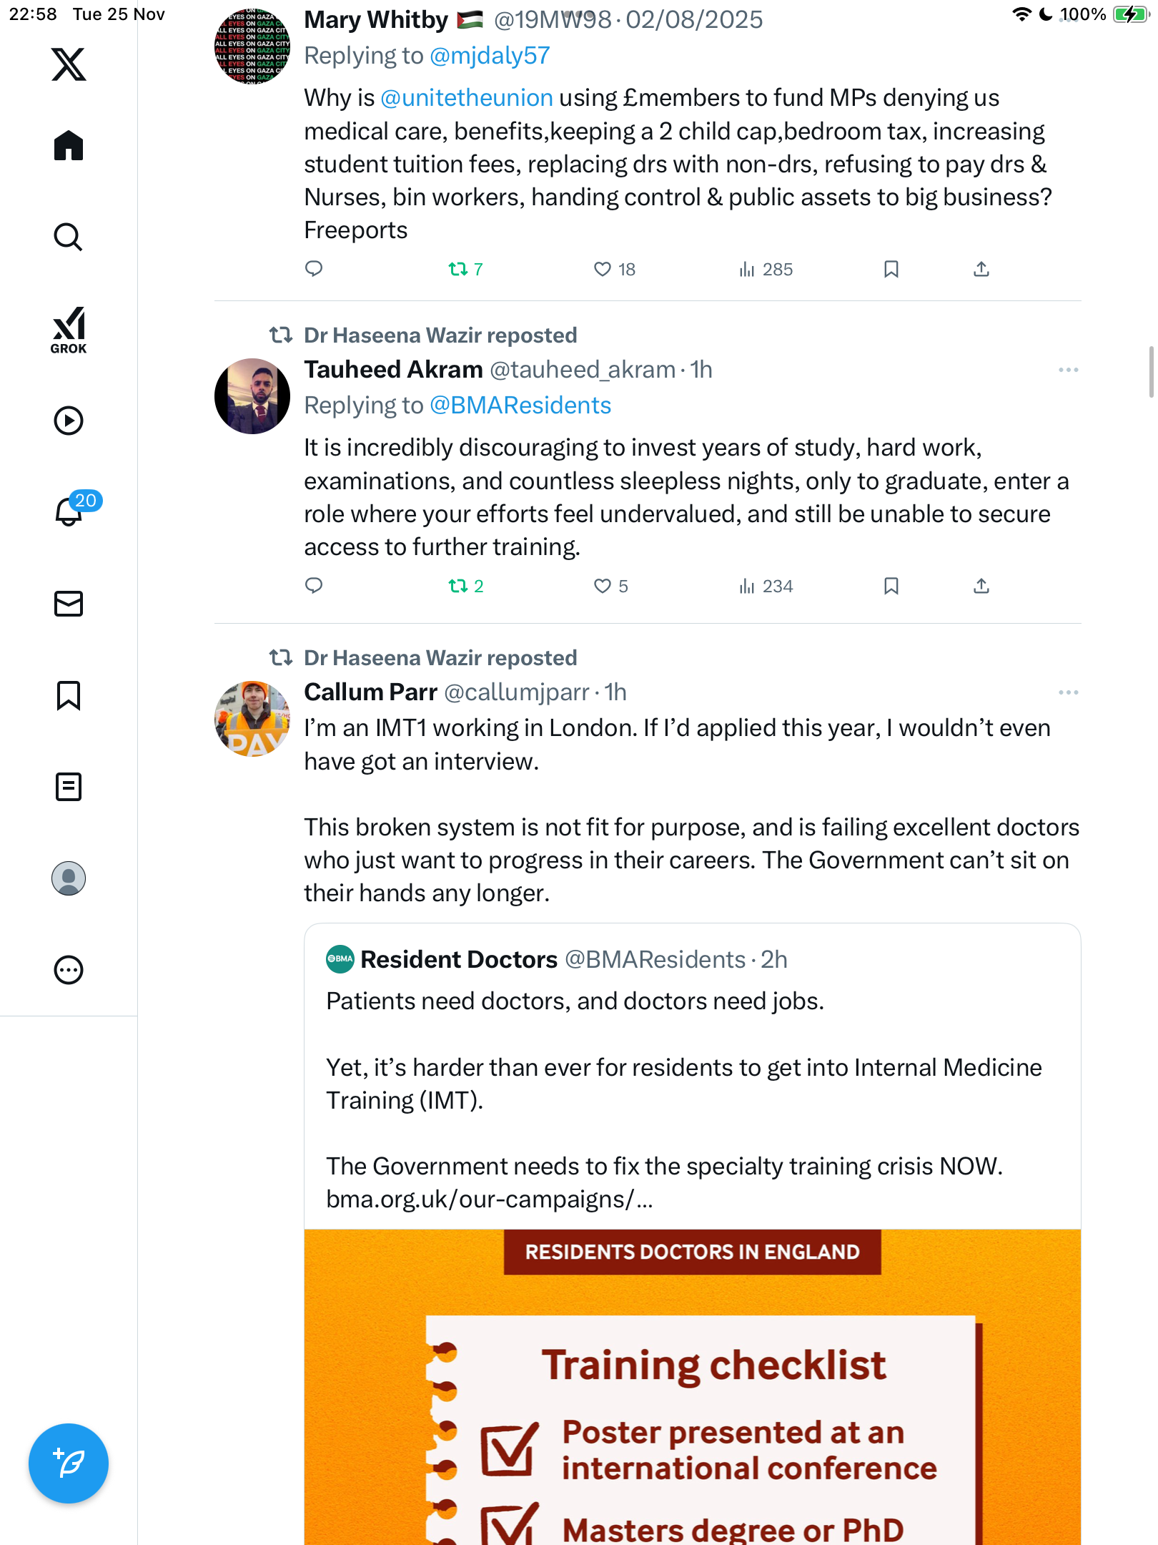Open the Search icon in sidebar

coord(69,237)
